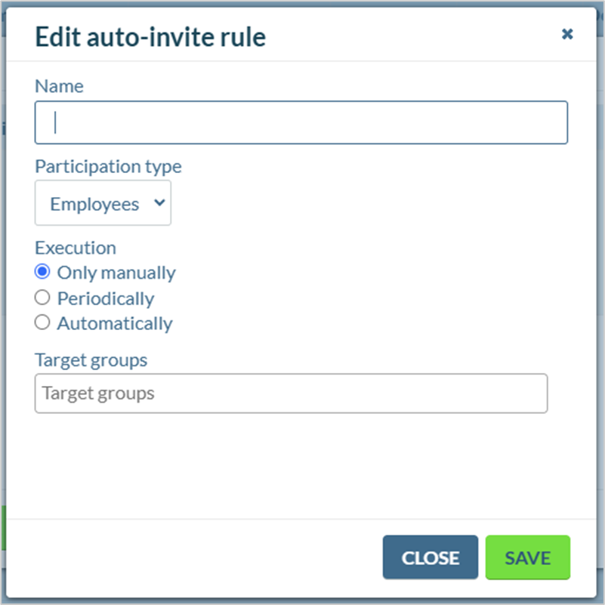The image size is (605, 605).
Task: Open the Target groups selector field
Action: pos(291,394)
